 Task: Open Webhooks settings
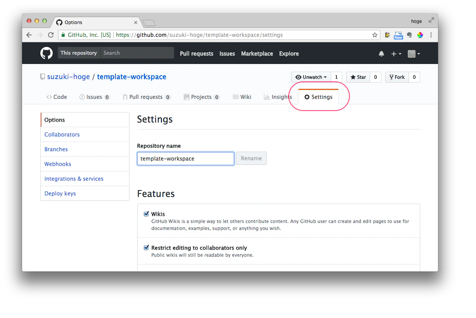point(85,164)
